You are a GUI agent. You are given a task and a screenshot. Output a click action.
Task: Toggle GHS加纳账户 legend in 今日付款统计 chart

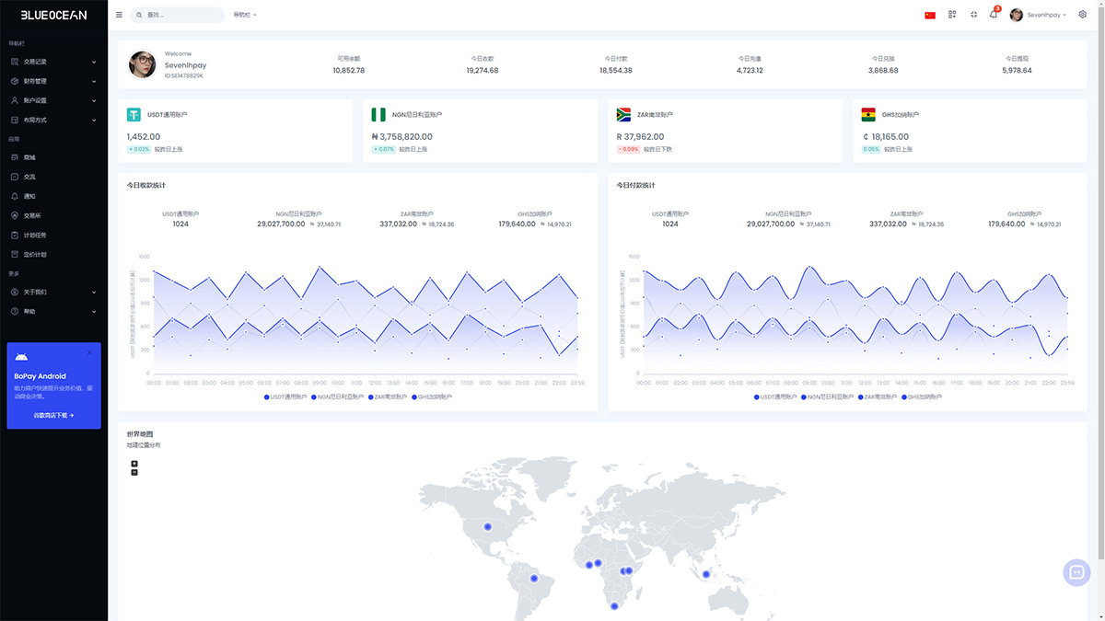click(922, 397)
